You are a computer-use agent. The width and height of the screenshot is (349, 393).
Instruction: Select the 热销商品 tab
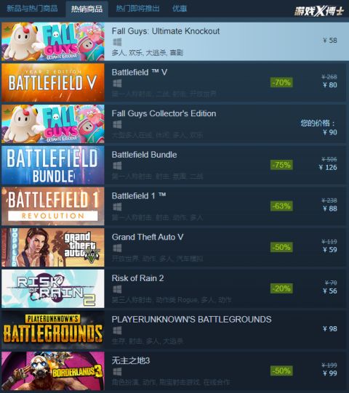click(x=87, y=9)
